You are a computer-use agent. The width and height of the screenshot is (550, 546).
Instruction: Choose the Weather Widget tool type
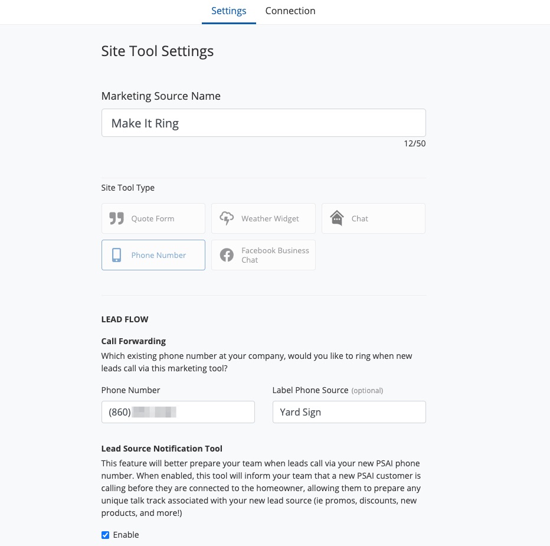coord(270,218)
